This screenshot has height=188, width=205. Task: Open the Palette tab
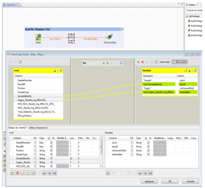coord(192,5)
